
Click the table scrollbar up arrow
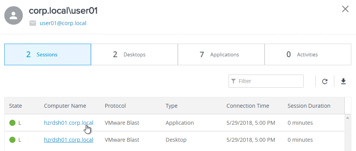347,118
